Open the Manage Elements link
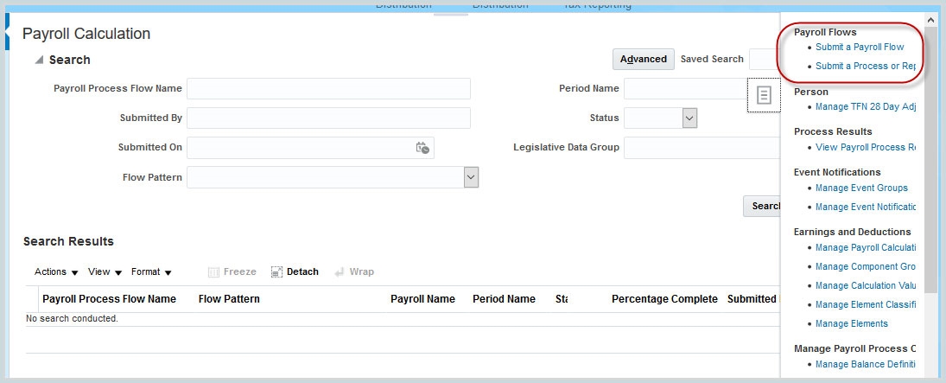This screenshot has height=383, width=946. click(851, 323)
